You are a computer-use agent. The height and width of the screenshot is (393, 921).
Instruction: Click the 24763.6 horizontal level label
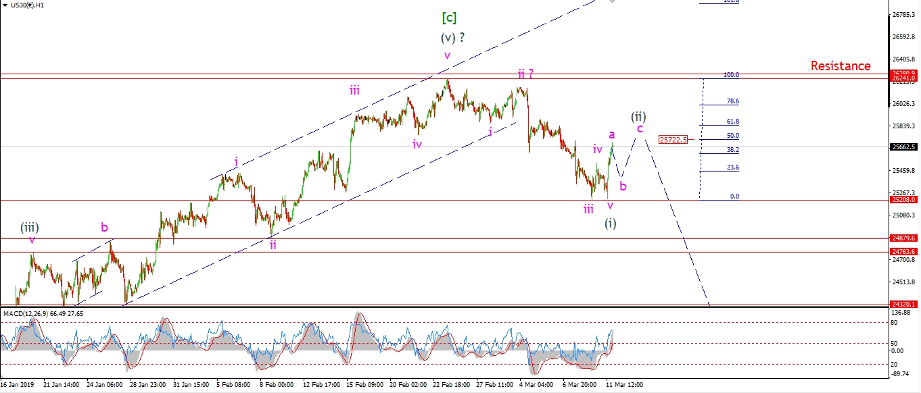pyautogui.click(x=903, y=252)
